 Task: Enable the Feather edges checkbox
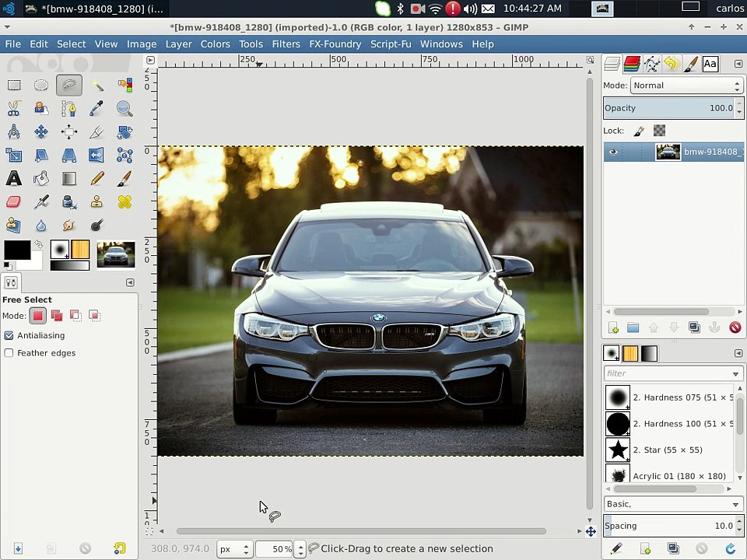[x=9, y=353]
